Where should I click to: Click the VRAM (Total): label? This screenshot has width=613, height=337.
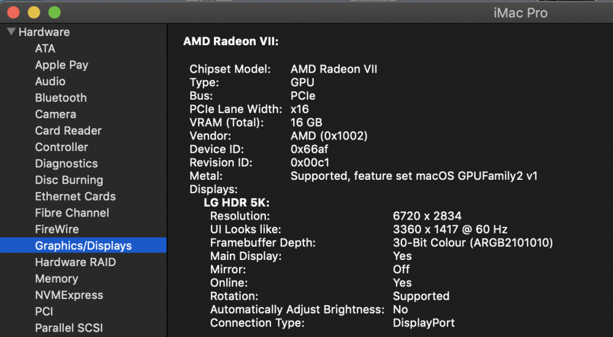(x=226, y=122)
